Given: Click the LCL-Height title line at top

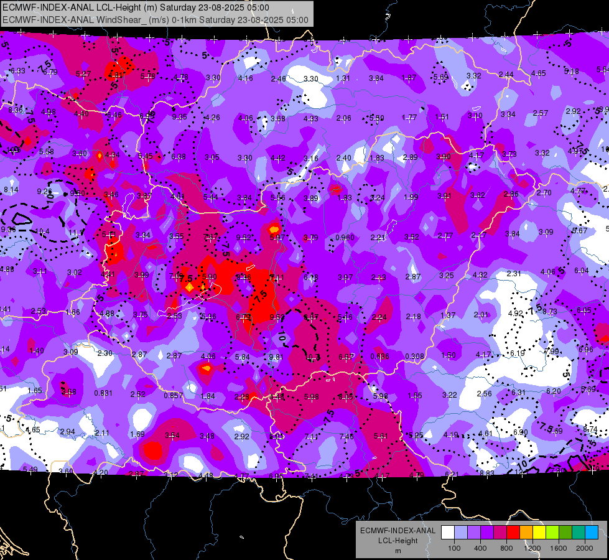Looking at the screenshot, I should pyautogui.click(x=136, y=7).
